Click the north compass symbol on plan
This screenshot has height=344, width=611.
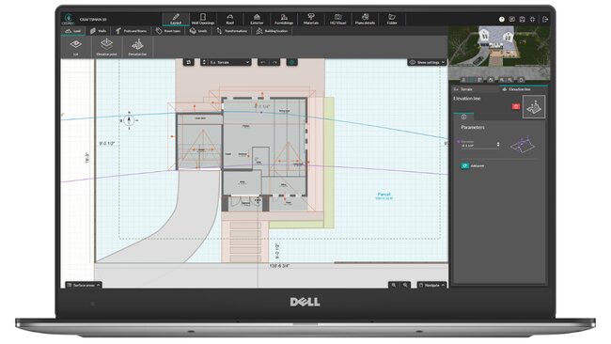pyautogui.click(x=129, y=120)
